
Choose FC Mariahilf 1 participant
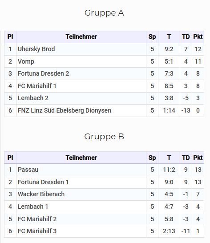[37, 86]
